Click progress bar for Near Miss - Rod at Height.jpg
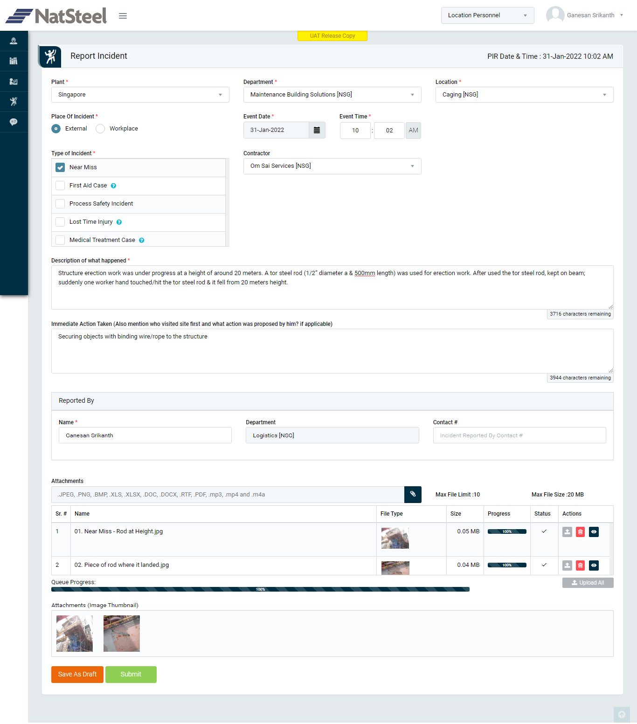637x724 pixels. 507,531
